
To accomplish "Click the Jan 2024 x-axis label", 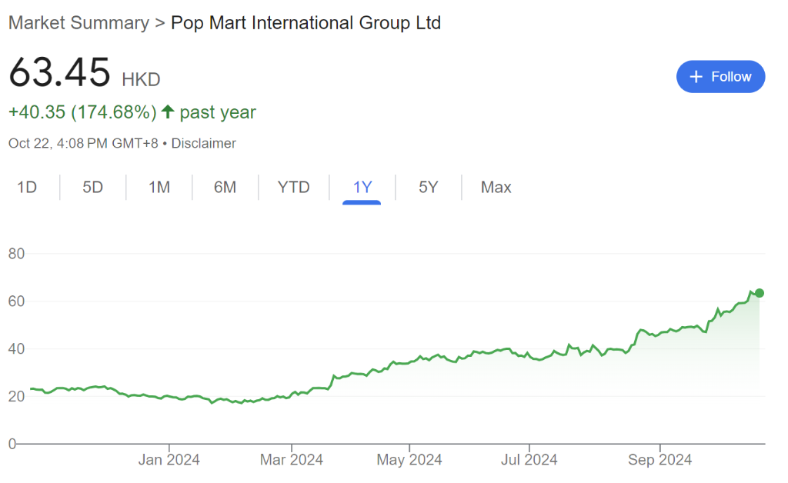I will tap(169, 460).
